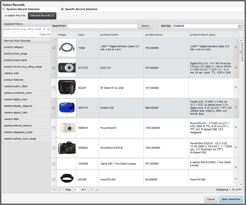Open the Sort by dropdown

click(240, 26)
